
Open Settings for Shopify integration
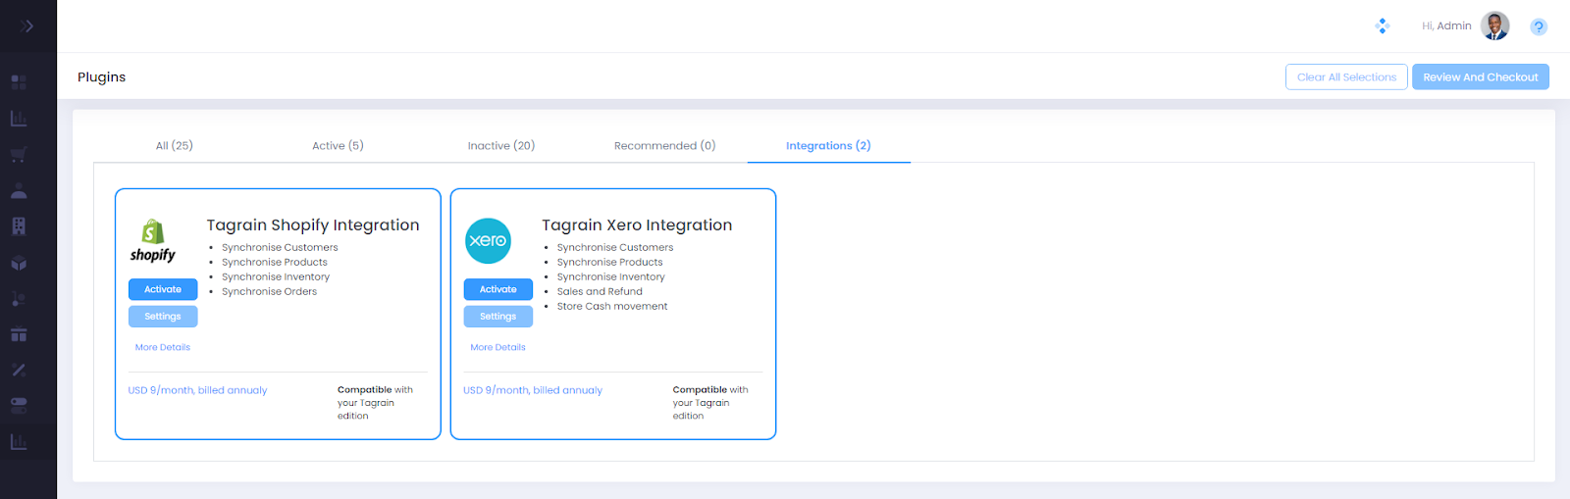pyautogui.click(x=163, y=317)
